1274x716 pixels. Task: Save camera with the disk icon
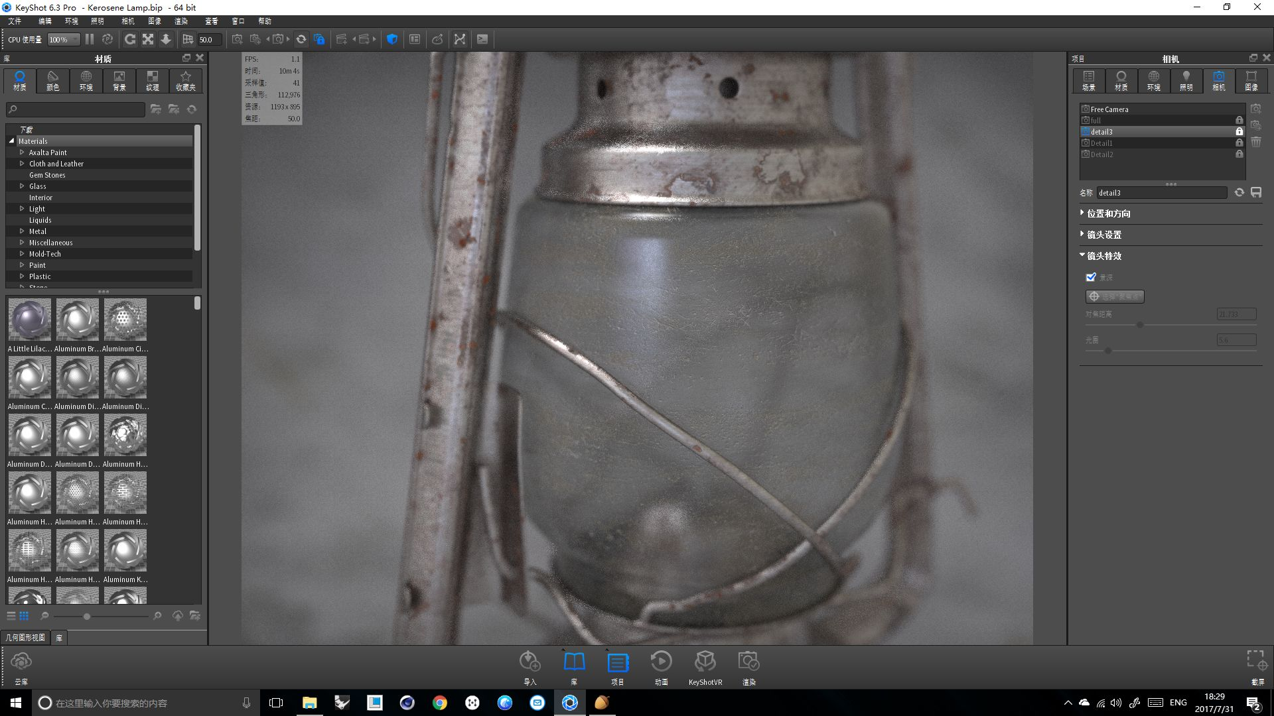coord(1256,193)
